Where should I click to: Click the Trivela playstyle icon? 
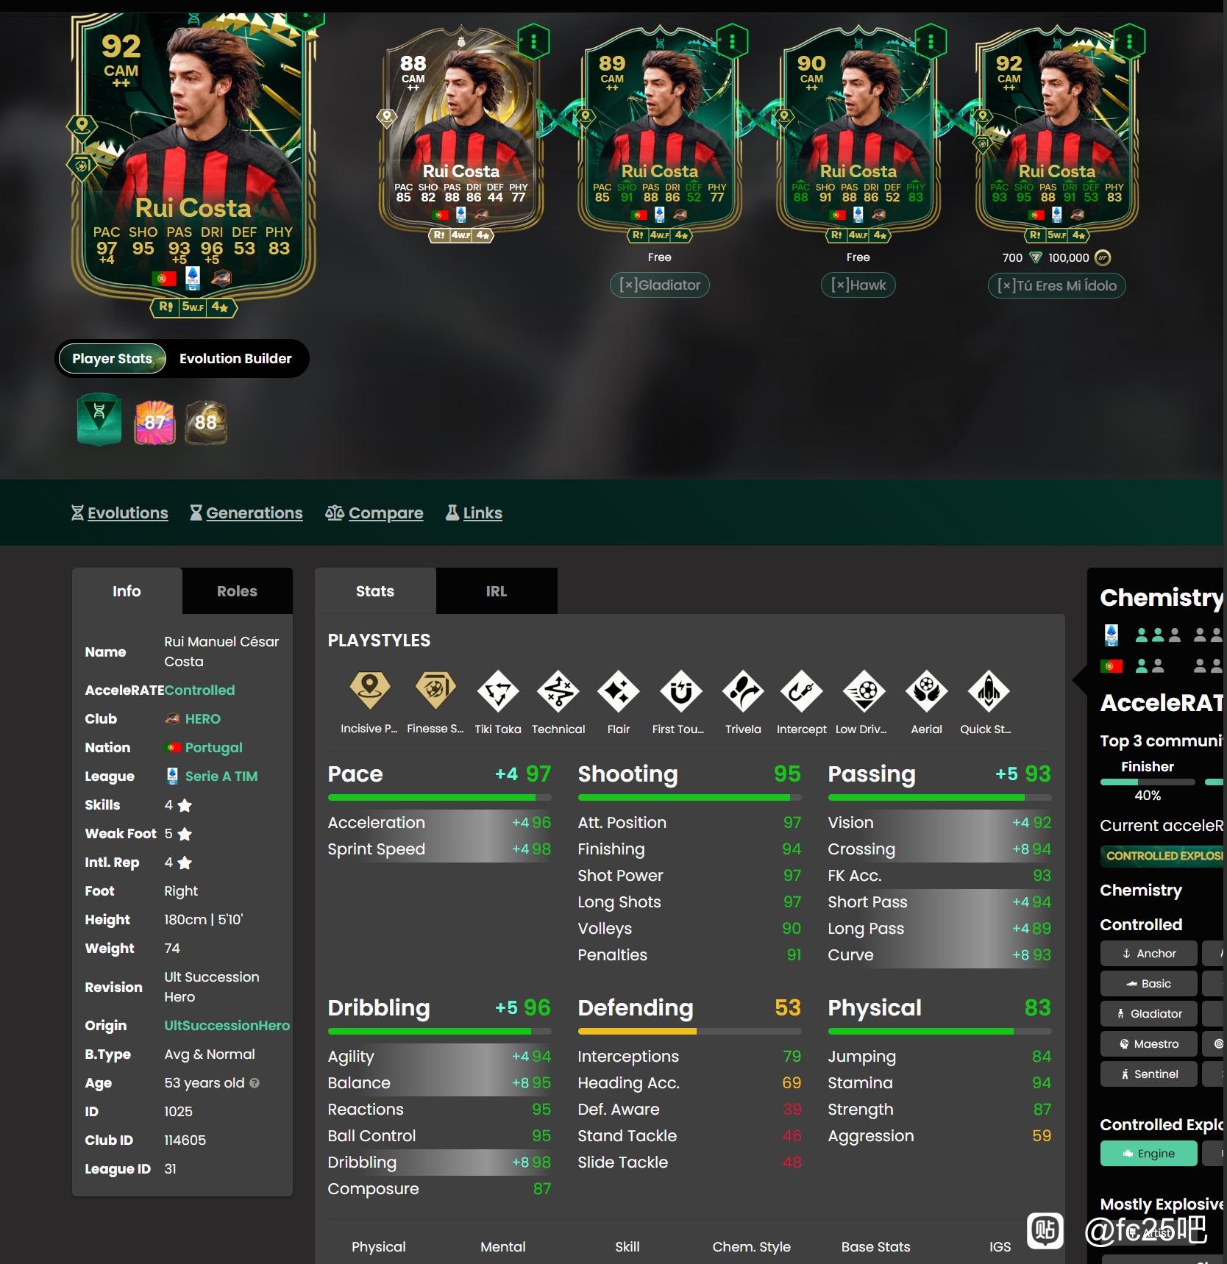(743, 691)
